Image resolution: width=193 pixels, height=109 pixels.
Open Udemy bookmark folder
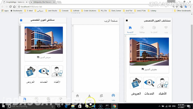[152, 11]
